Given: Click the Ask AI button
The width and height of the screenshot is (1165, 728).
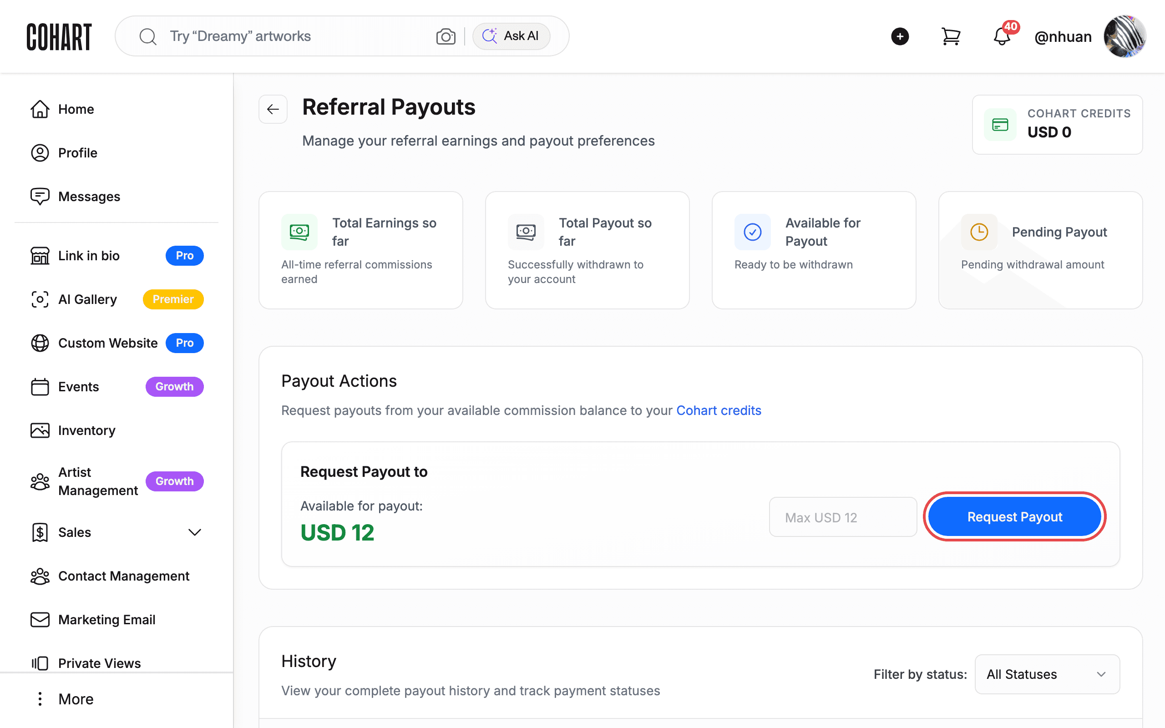Looking at the screenshot, I should 511,36.
